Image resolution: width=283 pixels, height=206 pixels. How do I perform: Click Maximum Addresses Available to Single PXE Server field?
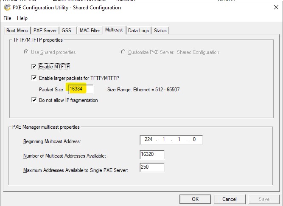(x=152, y=167)
